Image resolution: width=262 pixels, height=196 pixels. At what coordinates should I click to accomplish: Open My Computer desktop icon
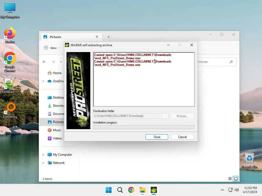(x=10, y=11)
